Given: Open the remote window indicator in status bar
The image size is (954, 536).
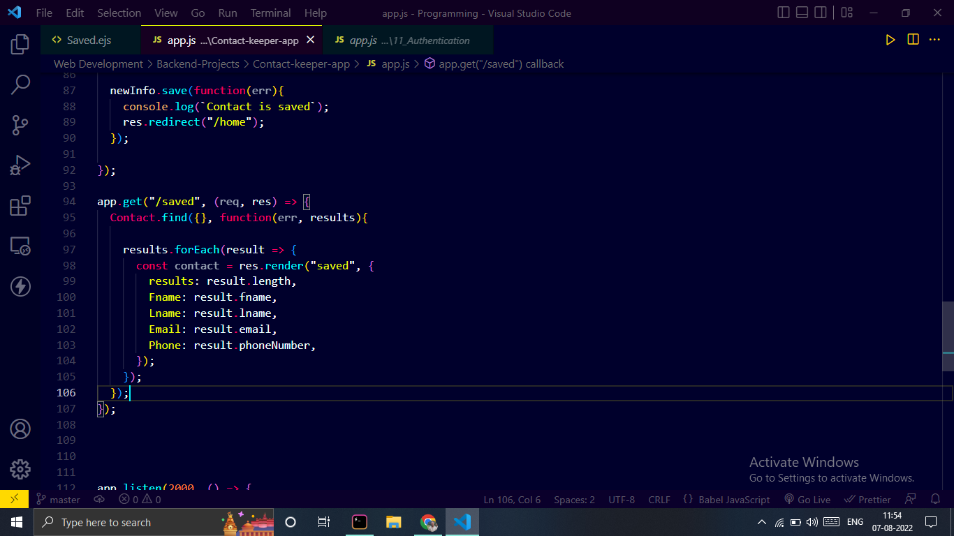Looking at the screenshot, I should tap(14, 500).
